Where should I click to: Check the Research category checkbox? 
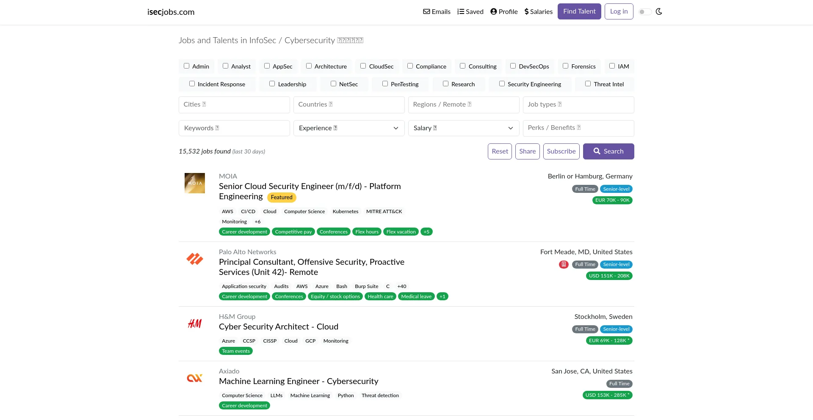[445, 84]
